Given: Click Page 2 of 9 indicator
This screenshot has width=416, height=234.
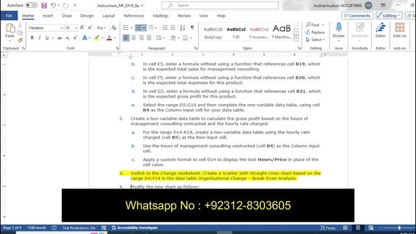Looking at the screenshot, I should click(x=12, y=227).
